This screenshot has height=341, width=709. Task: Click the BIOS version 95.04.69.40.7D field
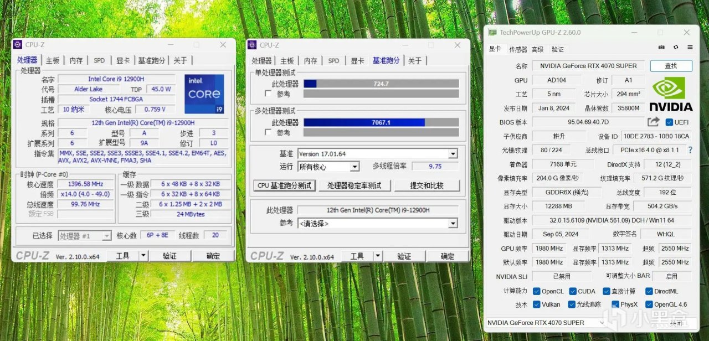coord(588,122)
